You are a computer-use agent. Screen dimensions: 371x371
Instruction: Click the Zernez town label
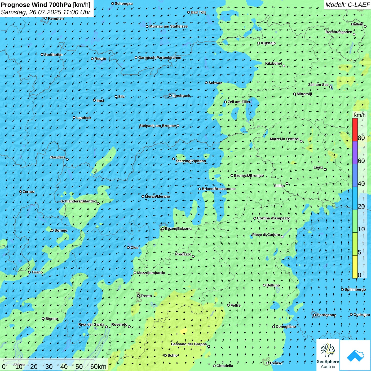(29, 192)
